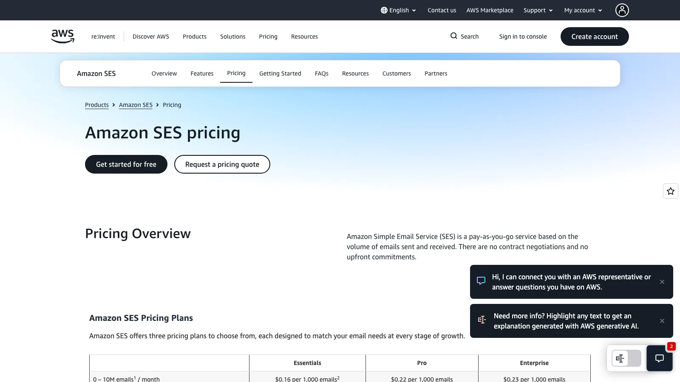Click the Amazon SES Pricing Plans heading
Image resolution: width=680 pixels, height=382 pixels.
141,318
